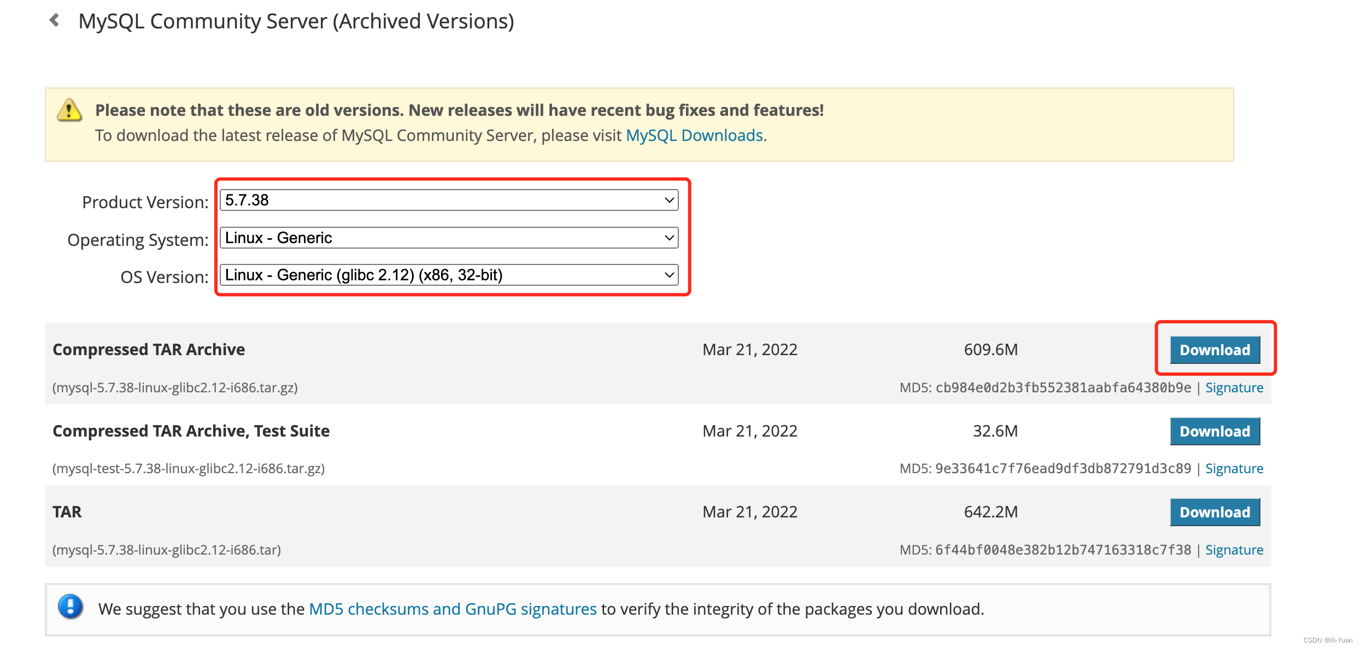Click the Operating System label

click(x=138, y=240)
